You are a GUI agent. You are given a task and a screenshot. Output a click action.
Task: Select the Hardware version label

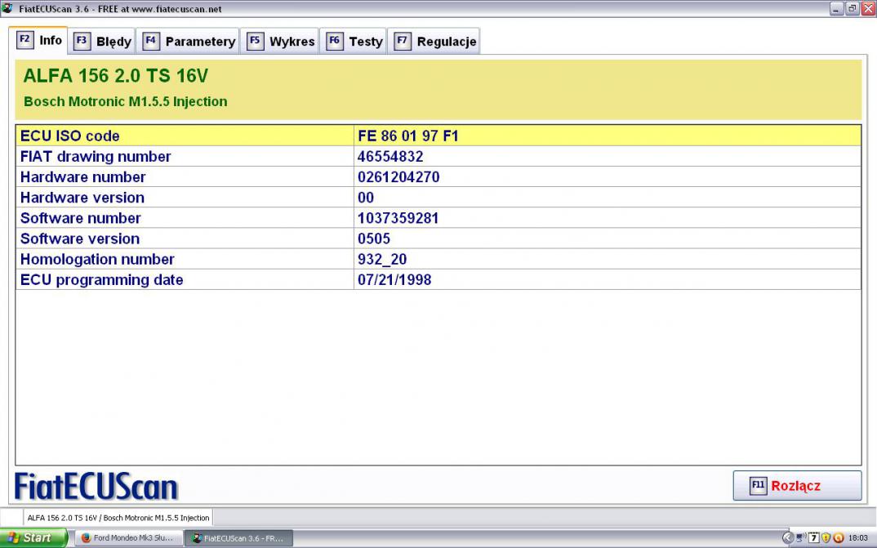click(x=82, y=198)
